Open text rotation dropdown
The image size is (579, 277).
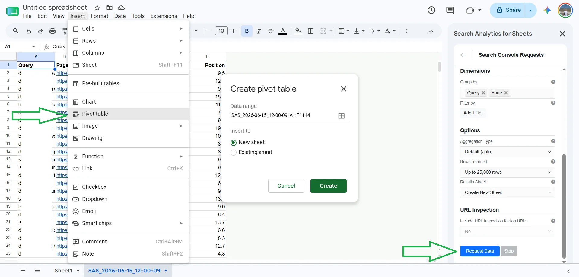pyautogui.click(x=390, y=31)
